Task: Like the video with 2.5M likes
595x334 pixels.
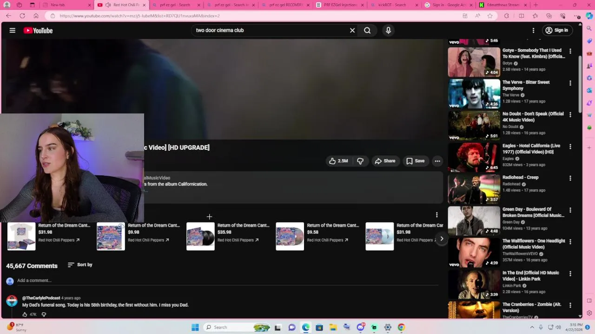Action: click(x=338, y=161)
